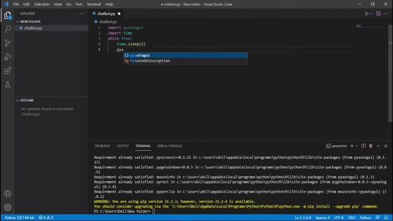Click line number 4 in the gutter
The width and height of the screenshot is (393, 221).
[x=99, y=44]
